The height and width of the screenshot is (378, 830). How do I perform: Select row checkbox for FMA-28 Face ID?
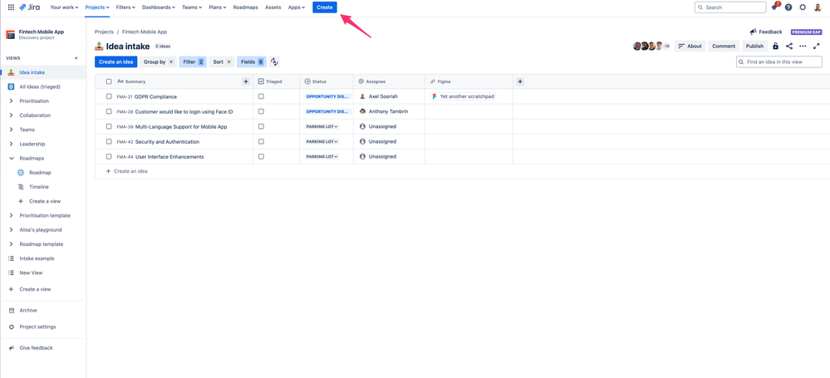pyautogui.click(x=109, y=111)
